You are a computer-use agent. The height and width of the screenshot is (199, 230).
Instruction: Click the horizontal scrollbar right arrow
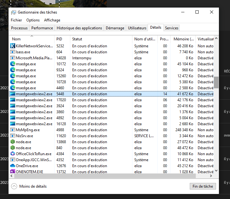[x=211, y=176]
